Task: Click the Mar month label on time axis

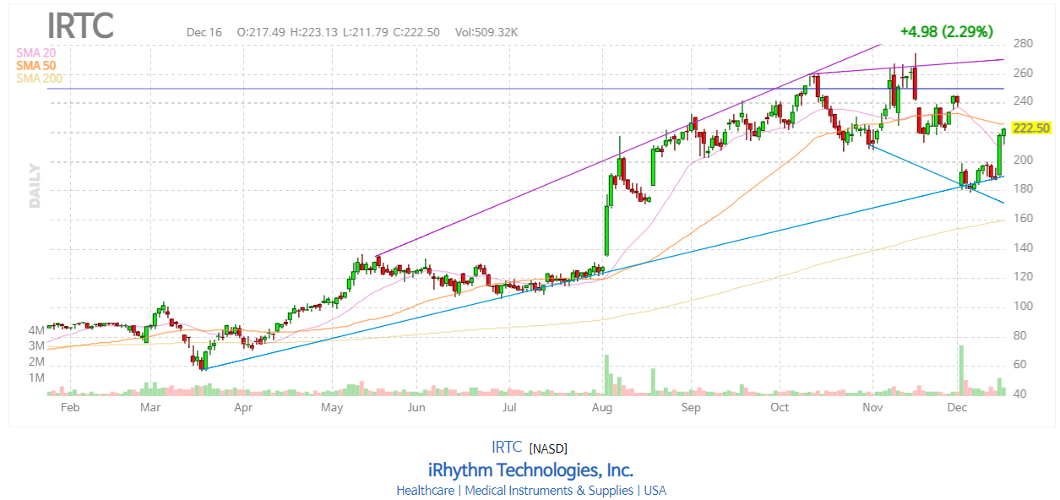Action: click(150, 408)
